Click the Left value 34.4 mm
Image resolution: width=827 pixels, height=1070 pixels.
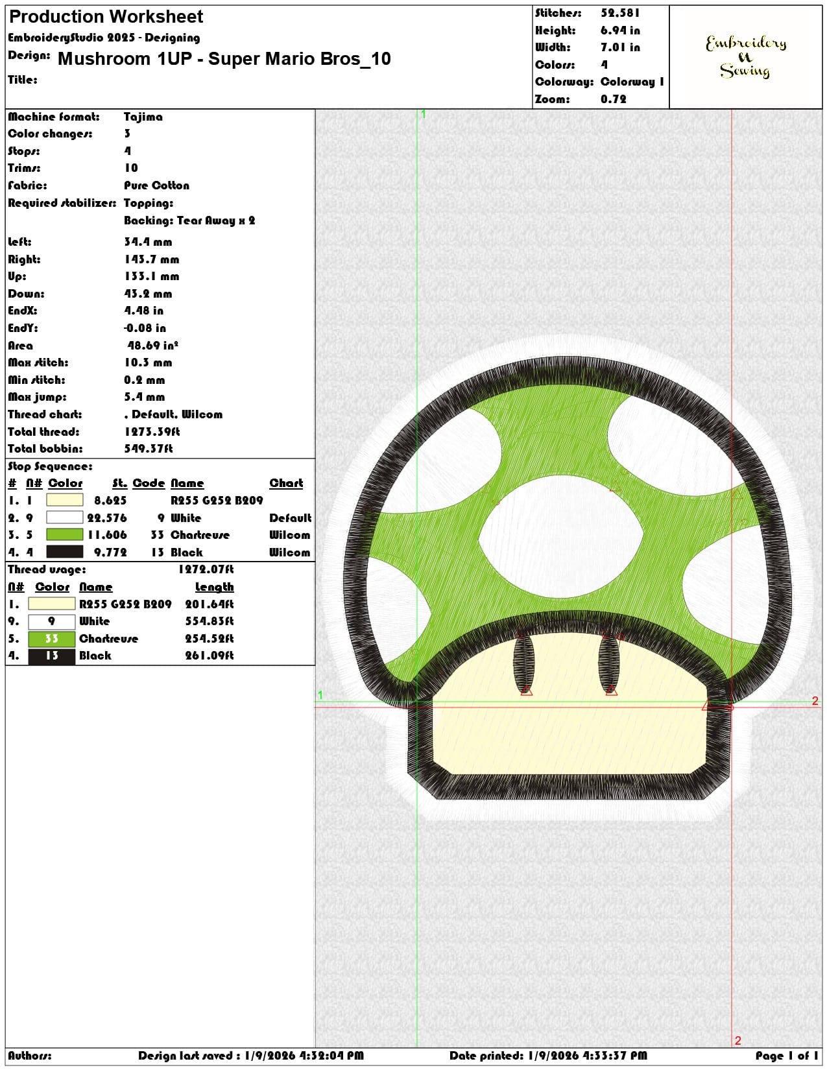pyautogui.click(x=148, y=242)
